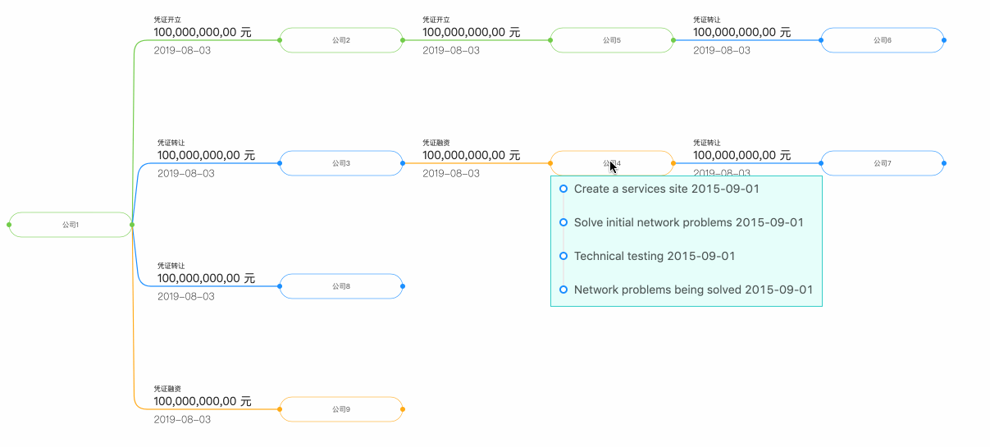The height and width of the screenshot is (447, 990).
Task: Click the 公司1 root node
Action: [71, 225]
